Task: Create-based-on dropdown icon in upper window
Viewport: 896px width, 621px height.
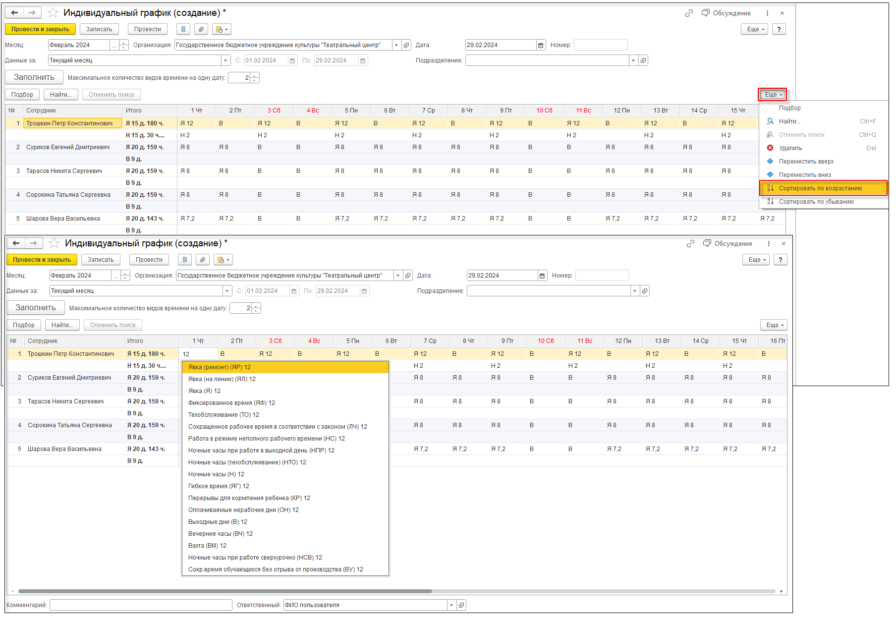Action: (222, 29)
